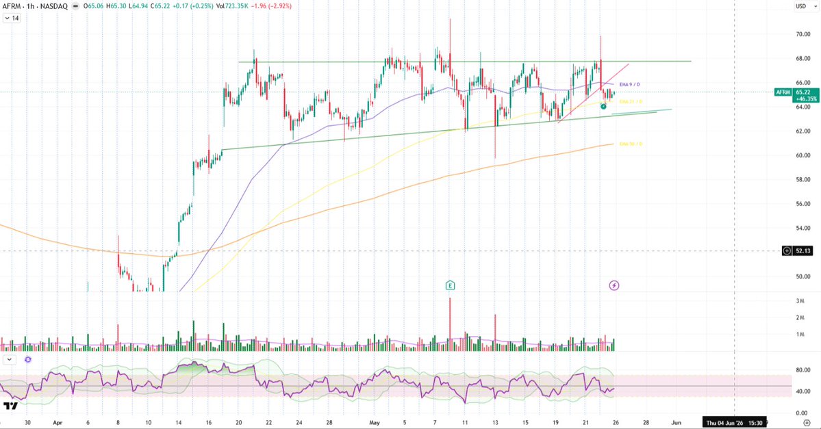Click the 80.00 RSI scale value
Image resolution: width=821 pixels, height=429 pixels.
coord(803,370)
